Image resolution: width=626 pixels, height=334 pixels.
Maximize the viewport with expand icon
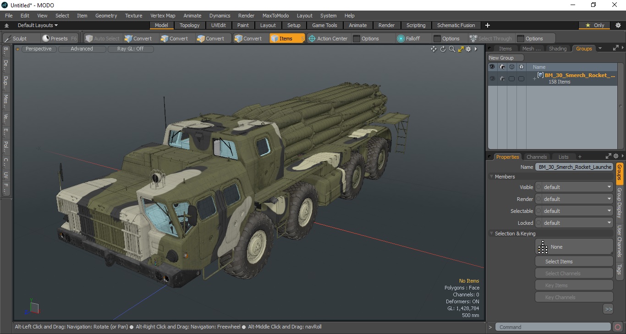pyautogui.click(x=461, y=49)
